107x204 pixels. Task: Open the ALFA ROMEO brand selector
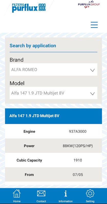tap(53, 69)
